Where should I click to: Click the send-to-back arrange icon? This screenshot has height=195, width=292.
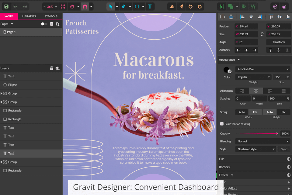point(284,7)
